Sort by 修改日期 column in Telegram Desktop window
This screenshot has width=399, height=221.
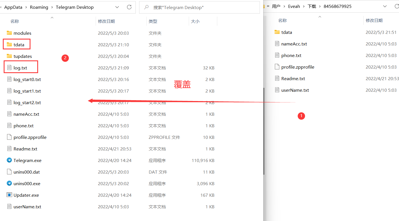106,21
